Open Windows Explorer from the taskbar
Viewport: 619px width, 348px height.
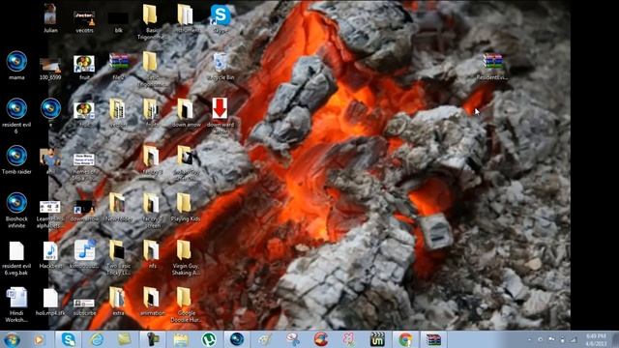pos(181,339)
